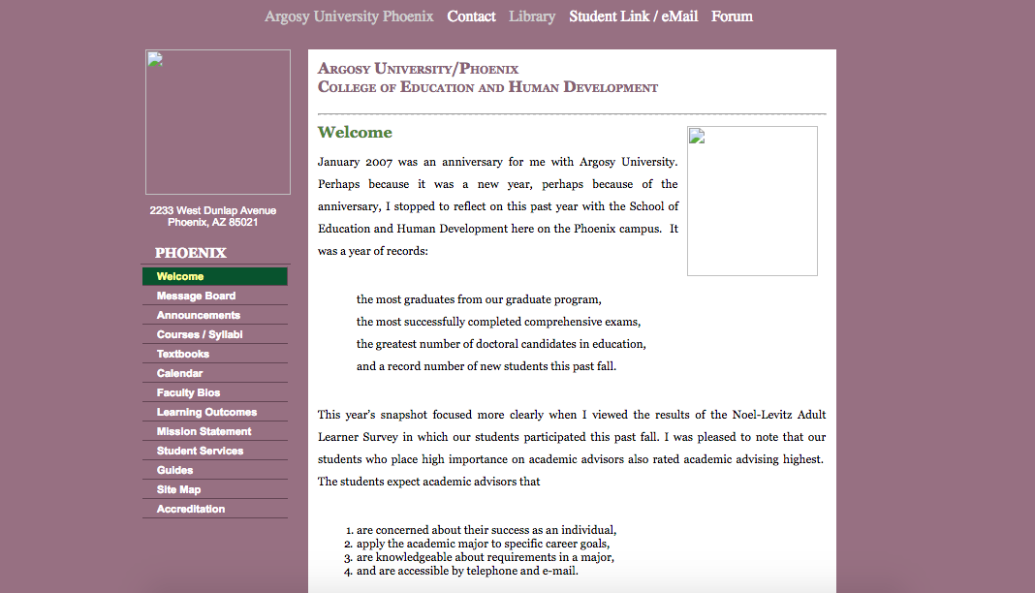Open the Message Board menu item

pyautogui.click(x=215, y=296)
